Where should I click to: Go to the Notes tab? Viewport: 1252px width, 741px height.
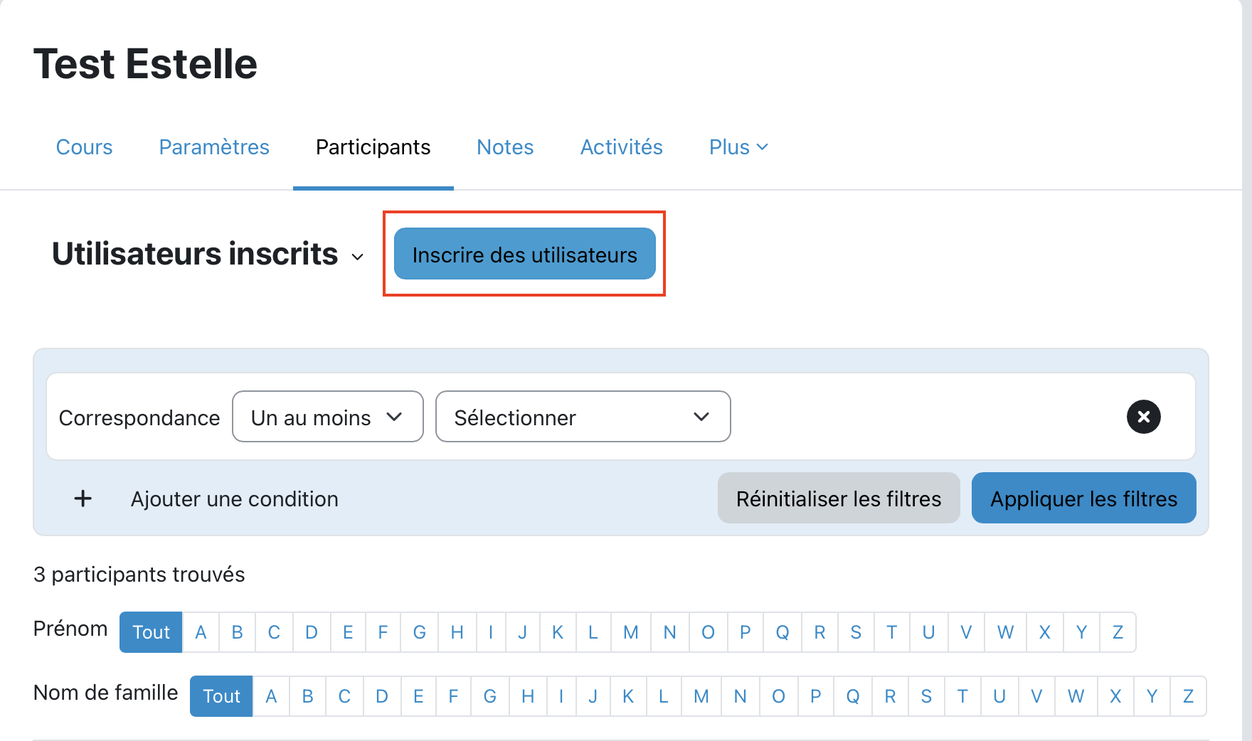coord(505,147)
